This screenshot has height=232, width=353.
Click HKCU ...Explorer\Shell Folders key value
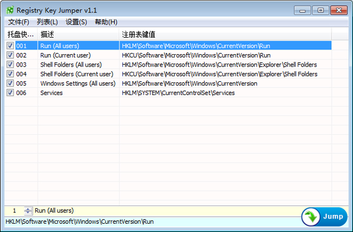pos(219,74)
